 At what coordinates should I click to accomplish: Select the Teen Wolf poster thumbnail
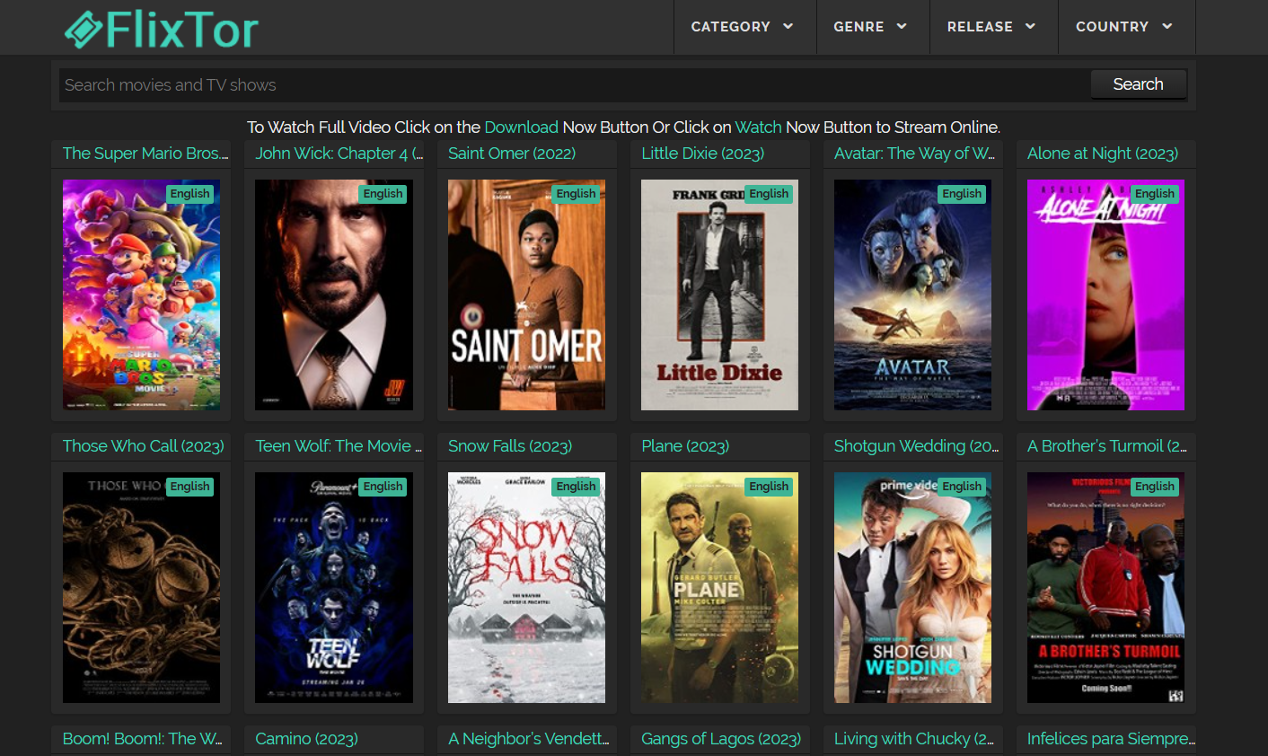(334, 587)
